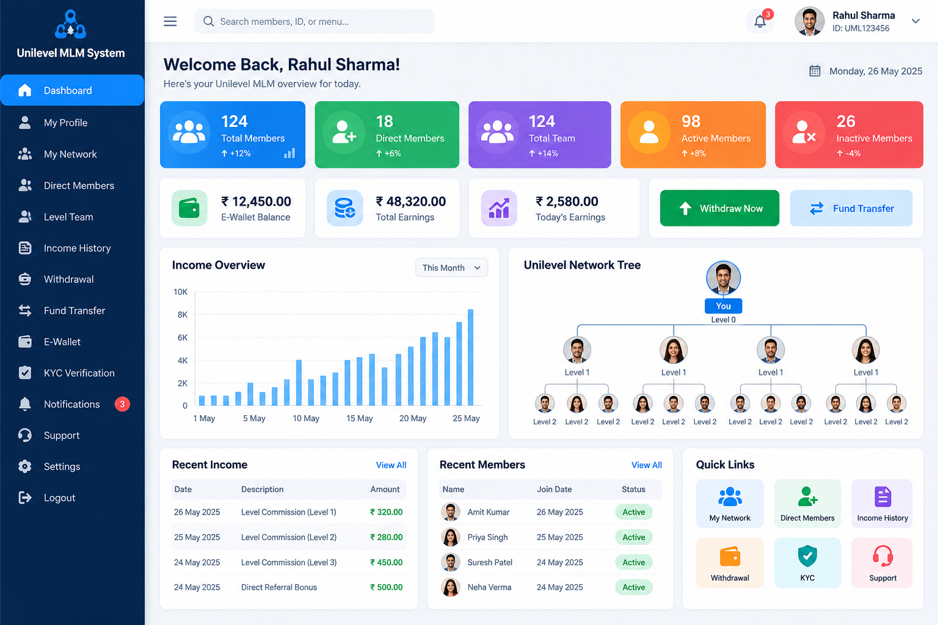Open Direct Members quick link icon
This screenshot has width=938, height=625.
click(x=807, y=497)
